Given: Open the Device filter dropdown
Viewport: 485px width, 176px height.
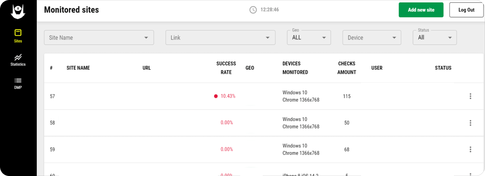Looking at the screenshot, I should pos(372,38).
